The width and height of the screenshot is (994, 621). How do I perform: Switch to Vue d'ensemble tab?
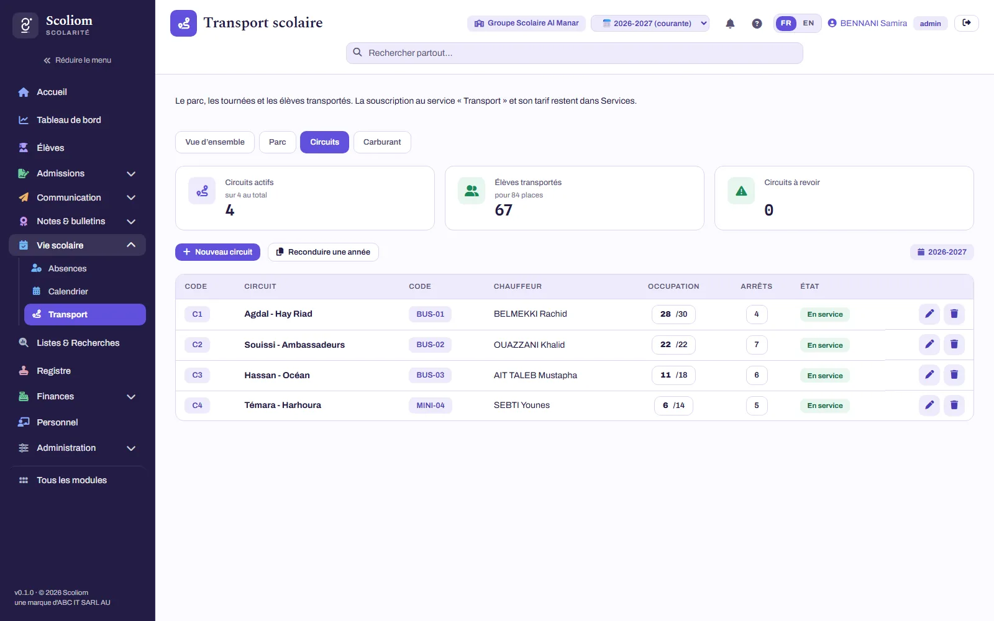point(215,142)
